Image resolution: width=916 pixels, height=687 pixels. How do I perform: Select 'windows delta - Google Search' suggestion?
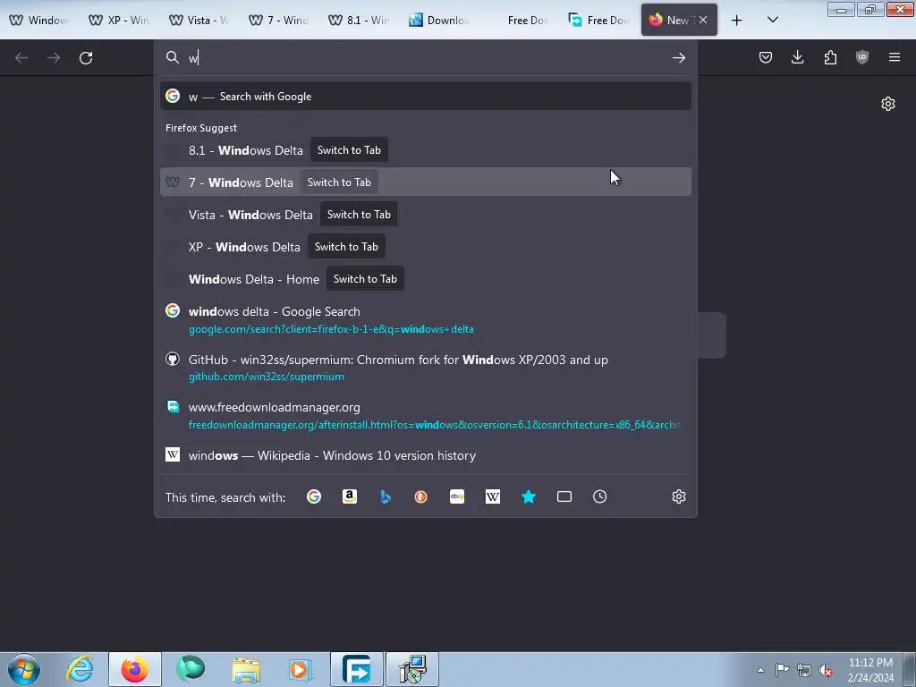point(425,319)
